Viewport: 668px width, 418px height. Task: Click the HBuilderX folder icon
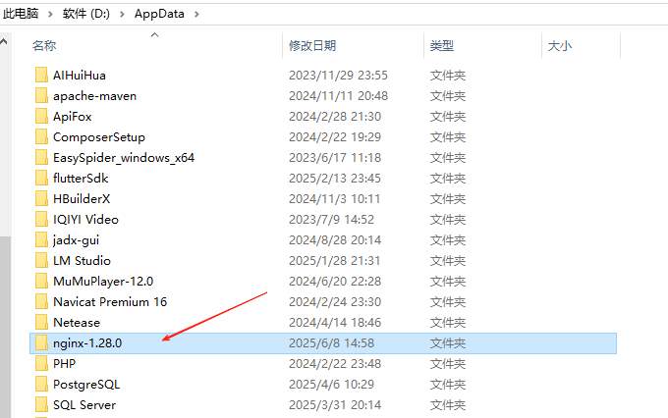point(41,198)
